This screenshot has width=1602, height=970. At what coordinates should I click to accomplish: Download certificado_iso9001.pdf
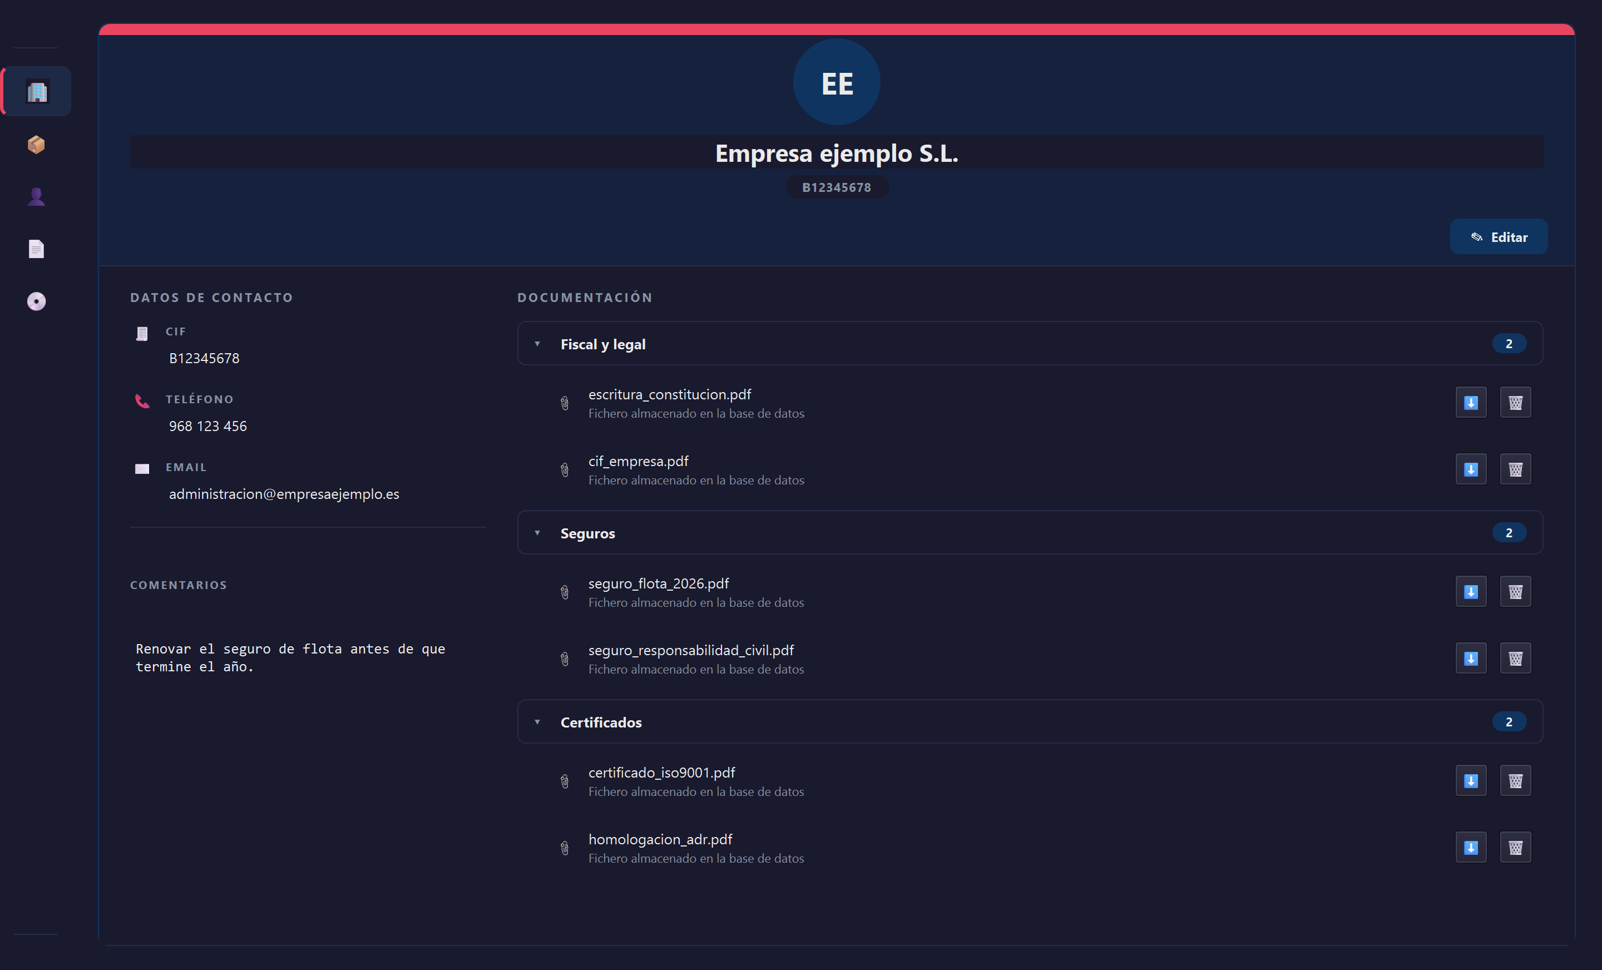coord(1471,781)
